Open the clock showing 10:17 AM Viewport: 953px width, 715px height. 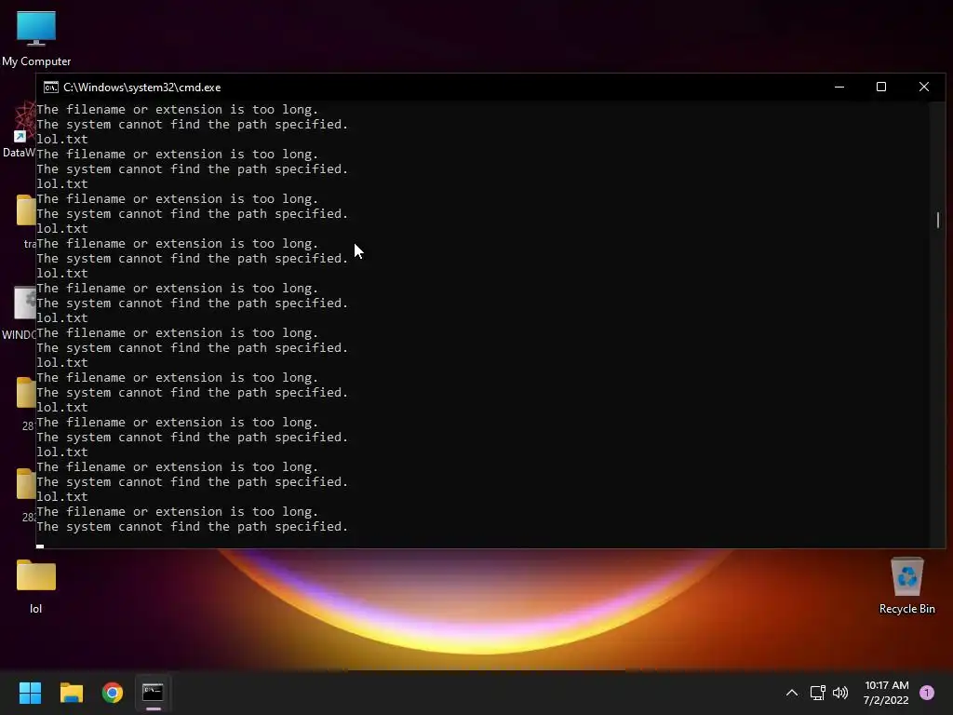coord(886,693)
